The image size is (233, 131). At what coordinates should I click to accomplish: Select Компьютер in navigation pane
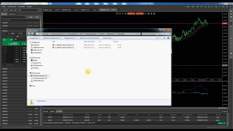coord(36,73)
